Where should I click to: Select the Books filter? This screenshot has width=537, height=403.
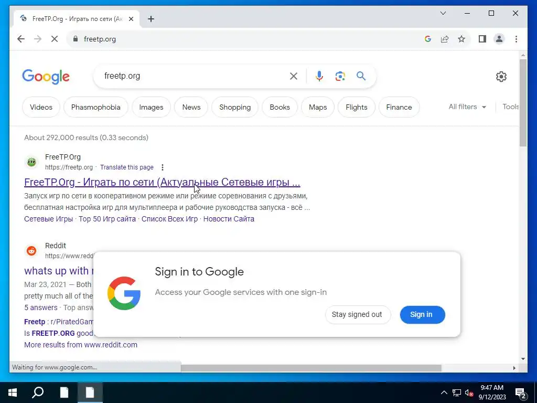(280, 107)
